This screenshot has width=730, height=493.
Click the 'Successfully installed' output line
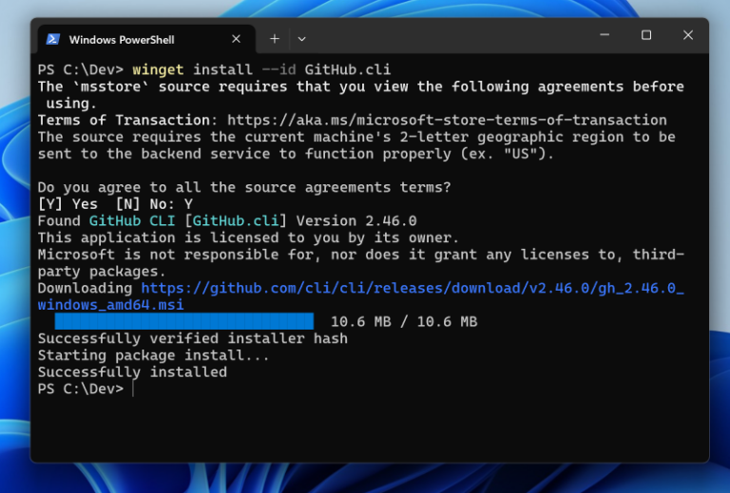tap(132, 372)
